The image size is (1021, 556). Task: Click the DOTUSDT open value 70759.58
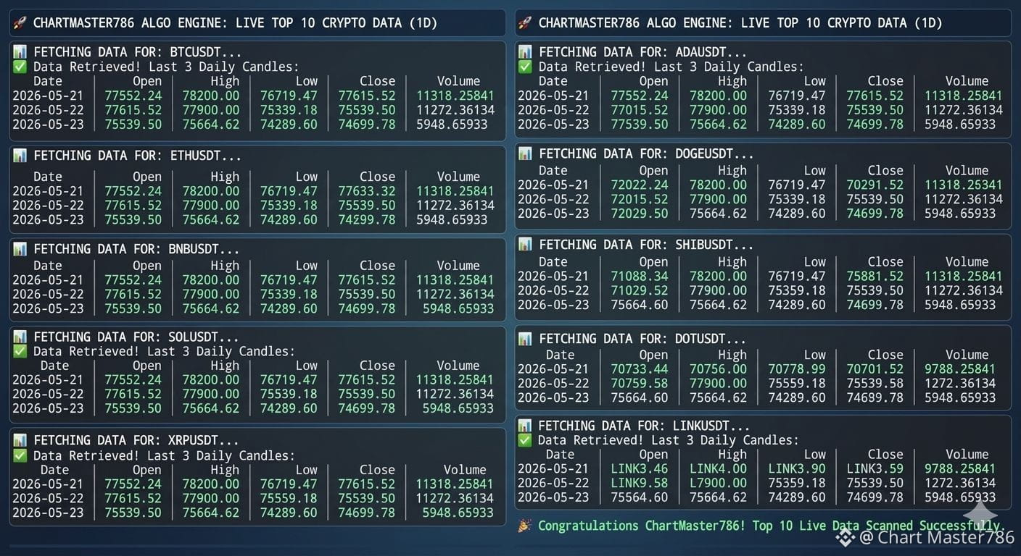[x=640, y=384]
